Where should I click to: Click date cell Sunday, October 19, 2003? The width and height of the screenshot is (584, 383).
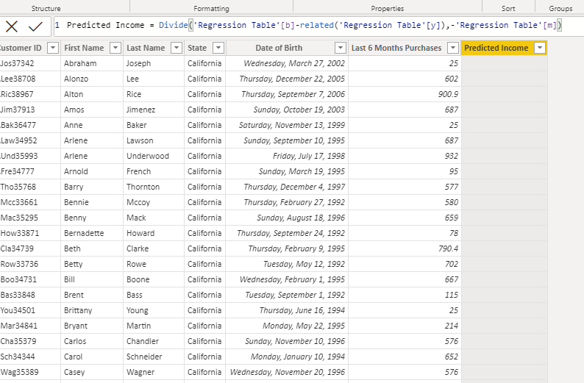[299, 110]
